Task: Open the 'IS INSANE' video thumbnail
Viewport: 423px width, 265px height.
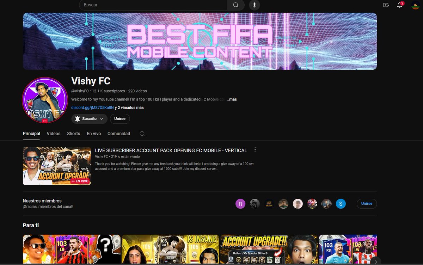Action: [x=170, y=250]
